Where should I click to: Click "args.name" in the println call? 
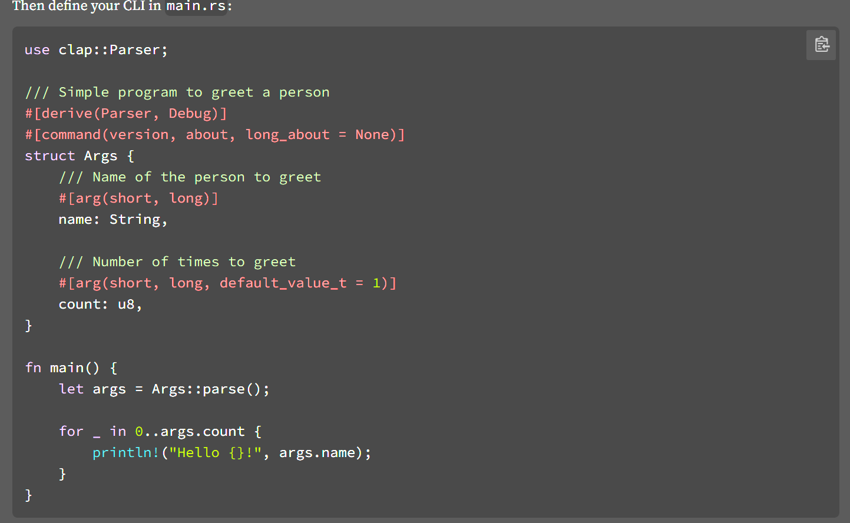[317, 453]
